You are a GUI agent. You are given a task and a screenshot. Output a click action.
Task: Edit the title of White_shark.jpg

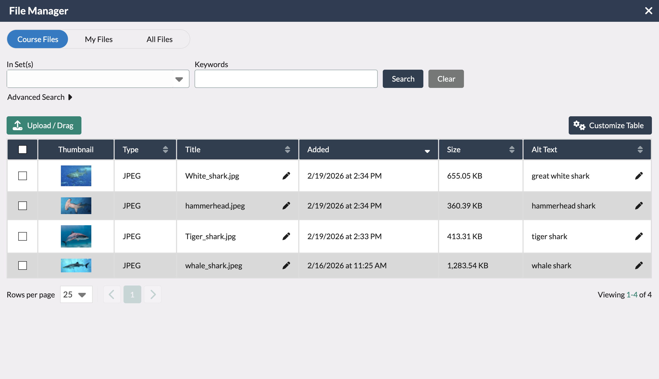pos(286,176)
